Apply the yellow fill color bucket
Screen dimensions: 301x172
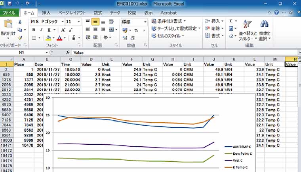[48, 38]
